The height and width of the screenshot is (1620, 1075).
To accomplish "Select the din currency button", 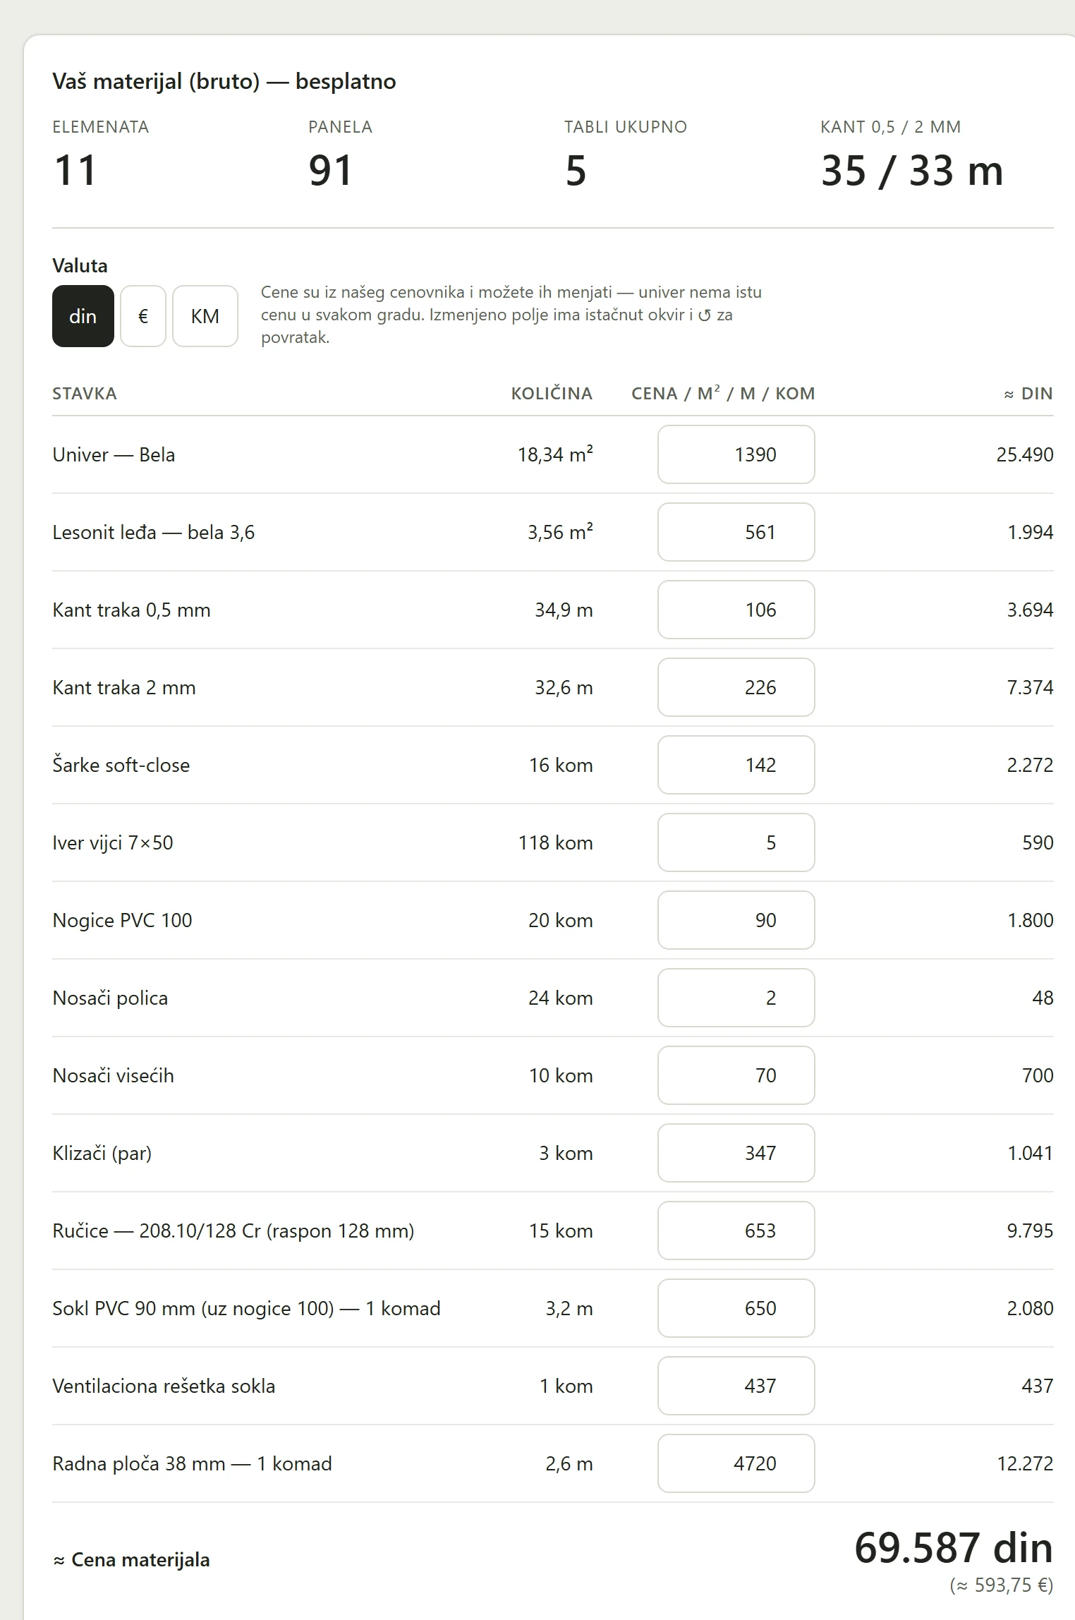I will (x=83, y=316).
